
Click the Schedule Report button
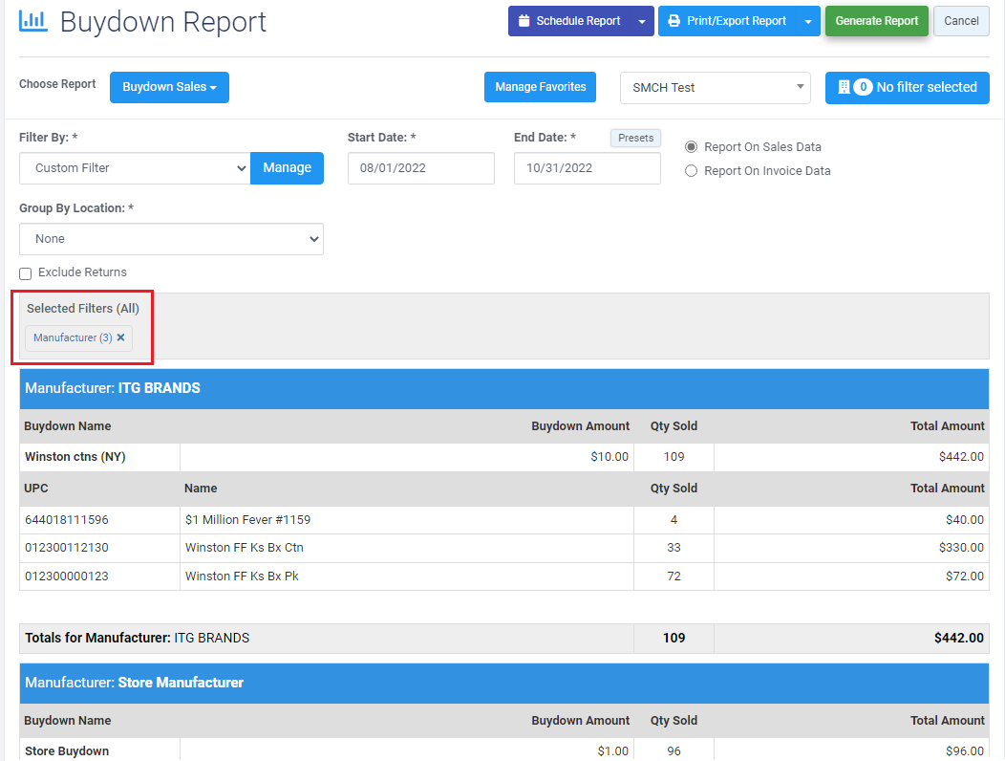(569, 21)
